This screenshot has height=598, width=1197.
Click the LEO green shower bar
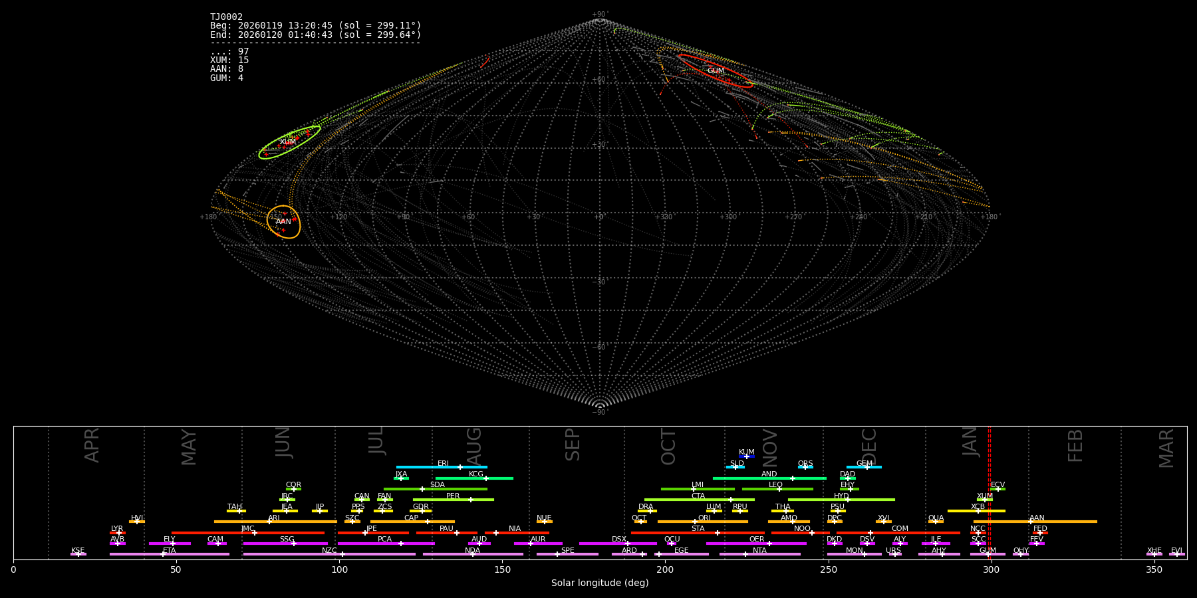click(777, 489)
